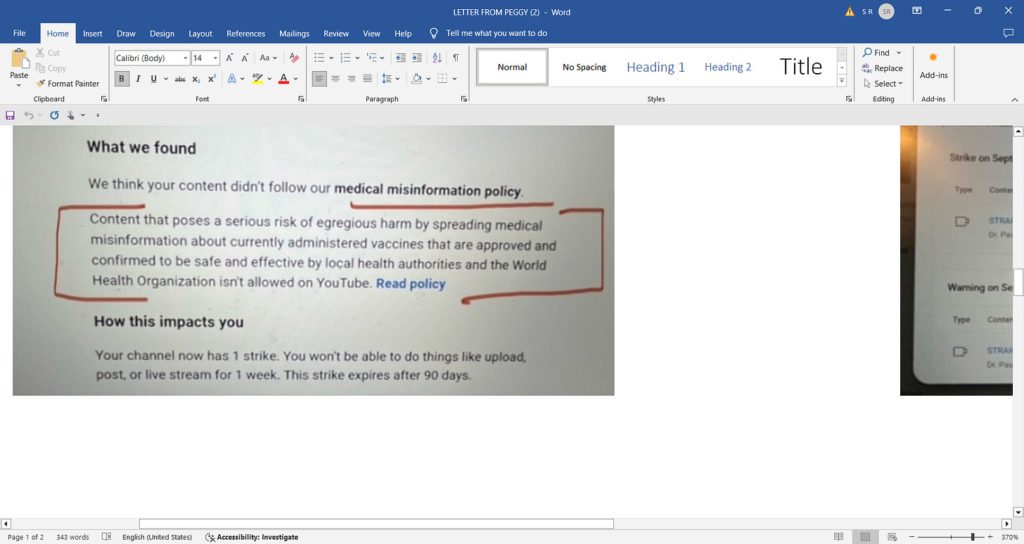The height and width of the screenshot is (544, 1024).
Task: Clear all formatting with eraser icon
Action: pos(294,58)
